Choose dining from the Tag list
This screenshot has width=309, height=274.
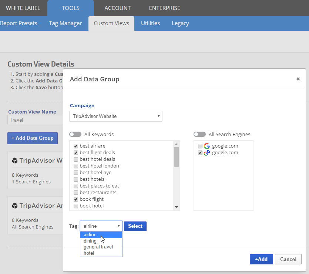coord(90,241)
